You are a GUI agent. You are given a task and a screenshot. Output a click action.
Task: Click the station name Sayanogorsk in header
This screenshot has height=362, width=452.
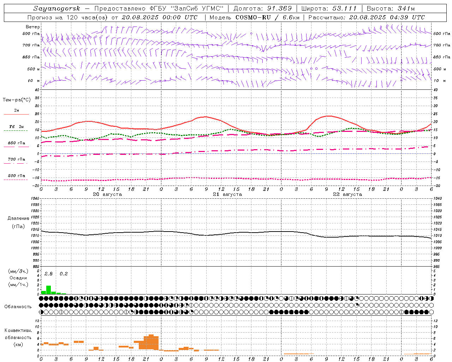tap(57, 8)
